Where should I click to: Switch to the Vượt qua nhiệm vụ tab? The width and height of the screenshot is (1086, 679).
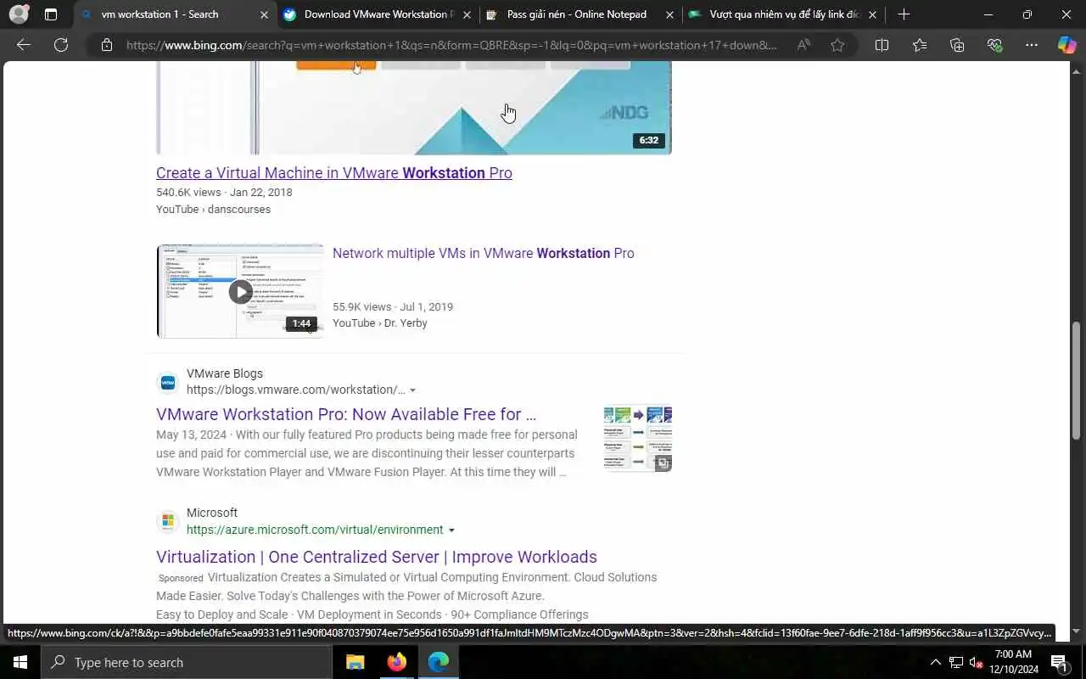tap(785, 14)
